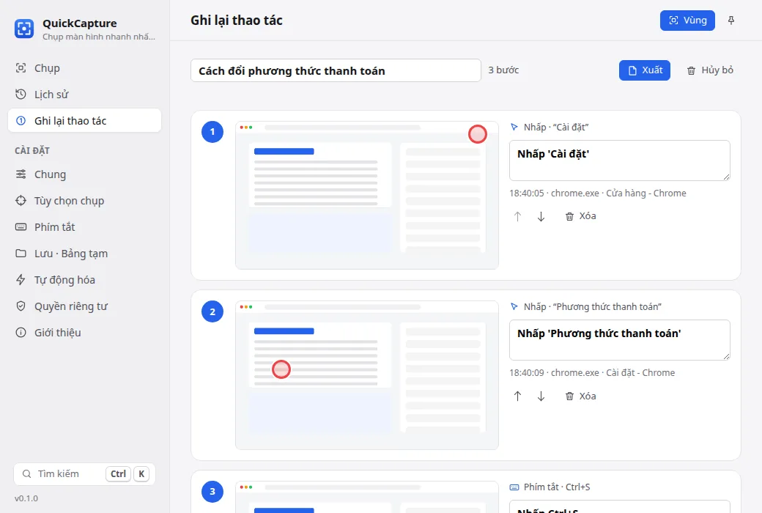This screenshot has width=762, height=513.
Task: Edit step 2 'Phương thức thanh toán' description
Action: pyautogui.click(x=620, y=340)
